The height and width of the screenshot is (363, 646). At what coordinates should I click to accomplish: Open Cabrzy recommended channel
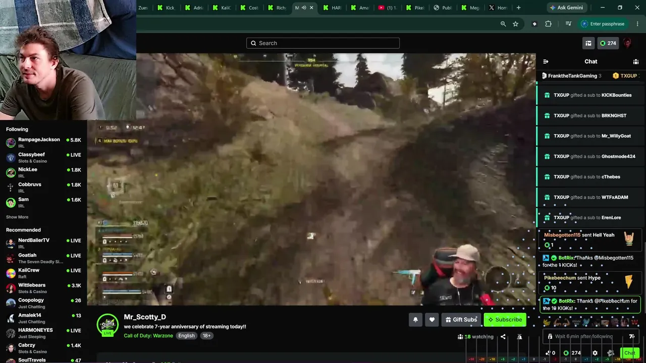pos(43,348)
